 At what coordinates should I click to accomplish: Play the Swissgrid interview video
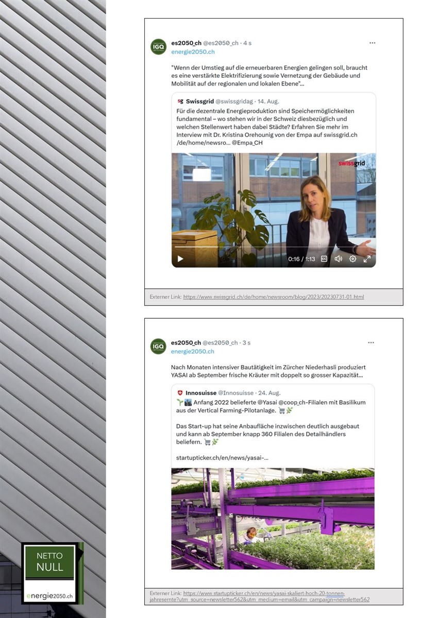(x=180, y=259)
